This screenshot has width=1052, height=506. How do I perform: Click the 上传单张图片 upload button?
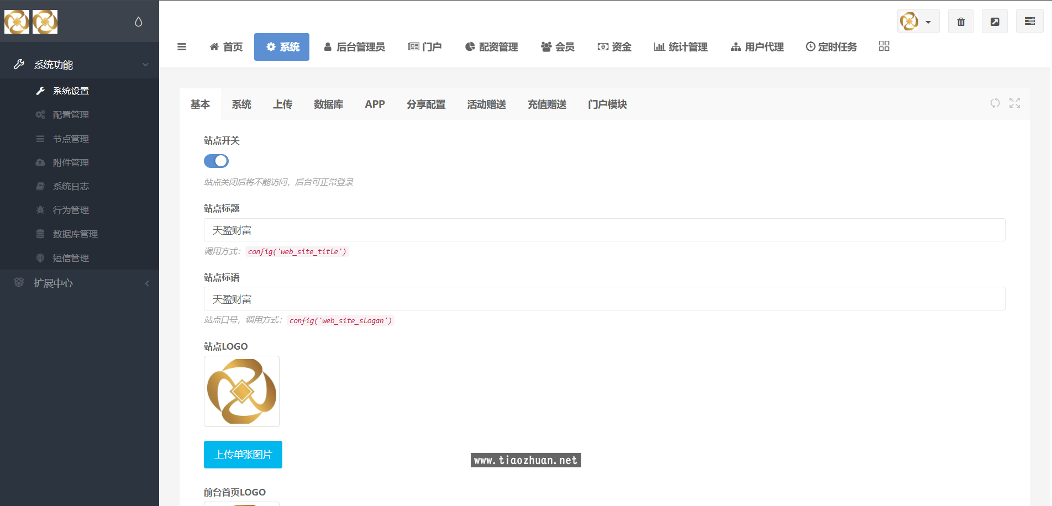coord(243,454)
